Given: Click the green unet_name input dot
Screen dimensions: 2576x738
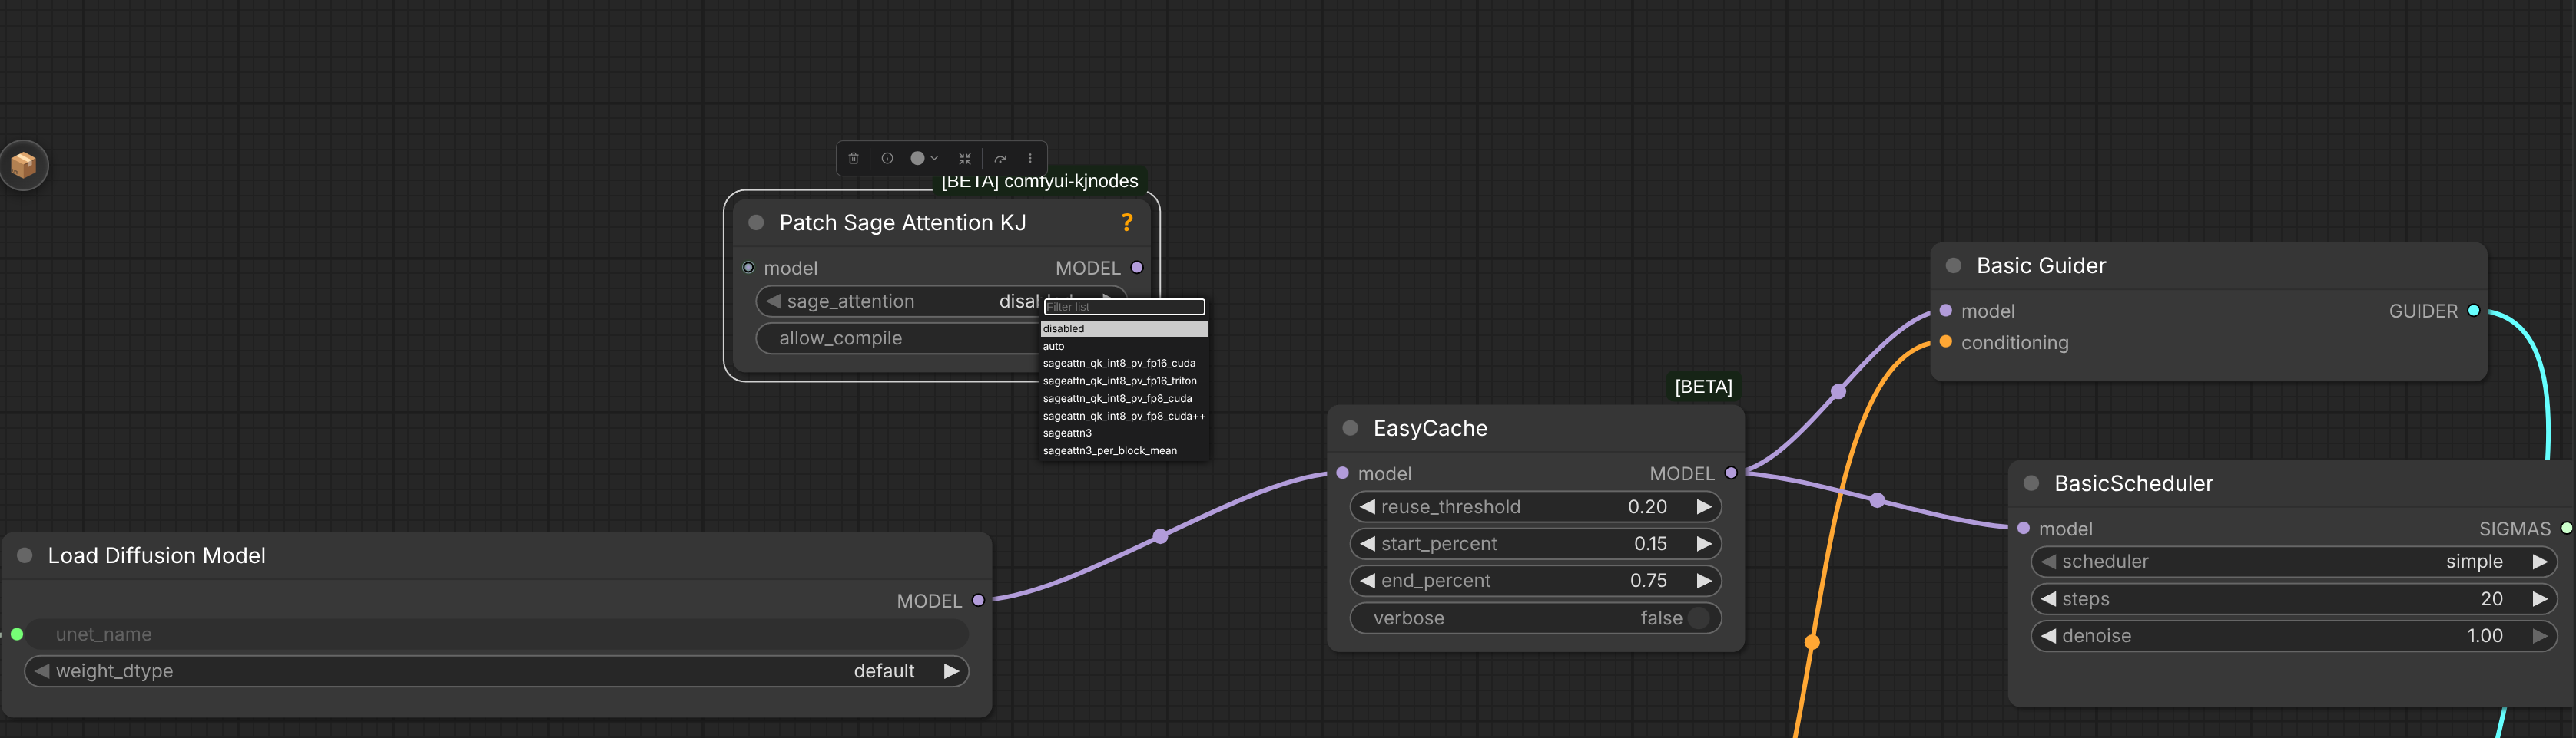Looking at the screenshot, I should (x=17, y=634).
